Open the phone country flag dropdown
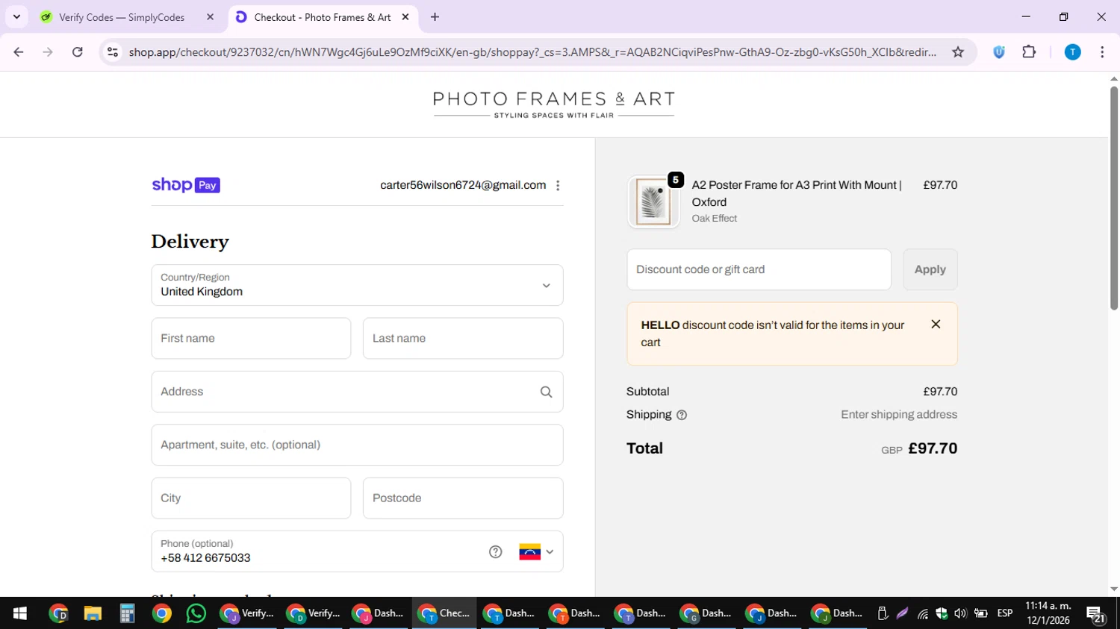The width and height of the screenshot is (1120, 629). [x=536, y=552]
